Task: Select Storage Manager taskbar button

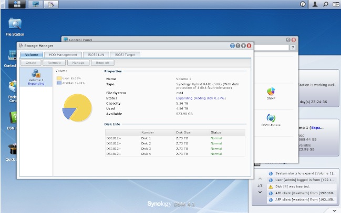Action: (x=51, y=4)
